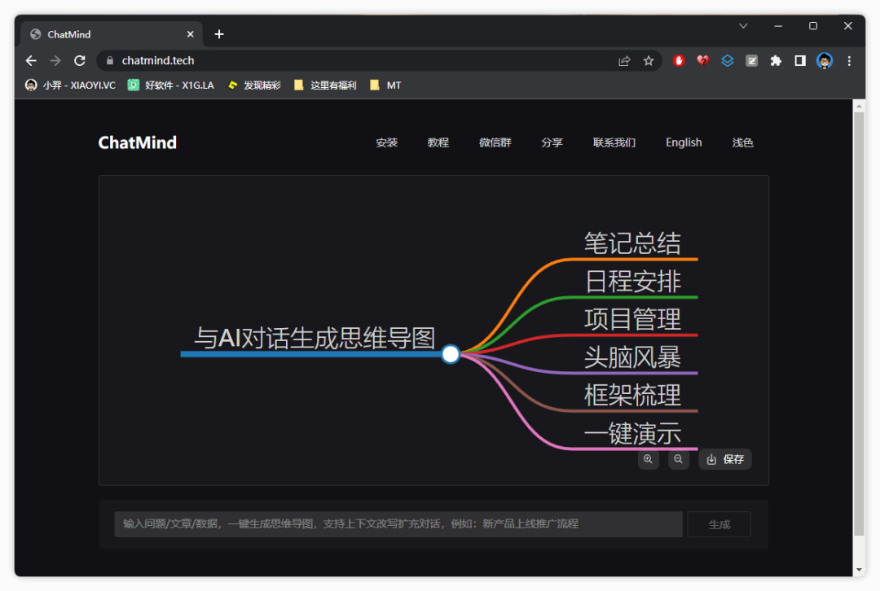Click the 微信群 menu item

(x=495, y=142)
